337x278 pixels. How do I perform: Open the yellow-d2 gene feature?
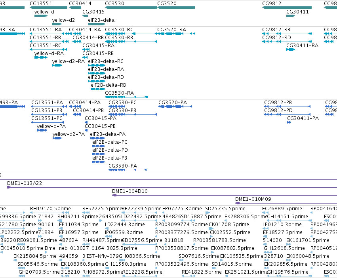(57, 24)
